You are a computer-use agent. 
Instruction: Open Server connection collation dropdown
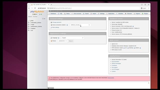[80, 25]
